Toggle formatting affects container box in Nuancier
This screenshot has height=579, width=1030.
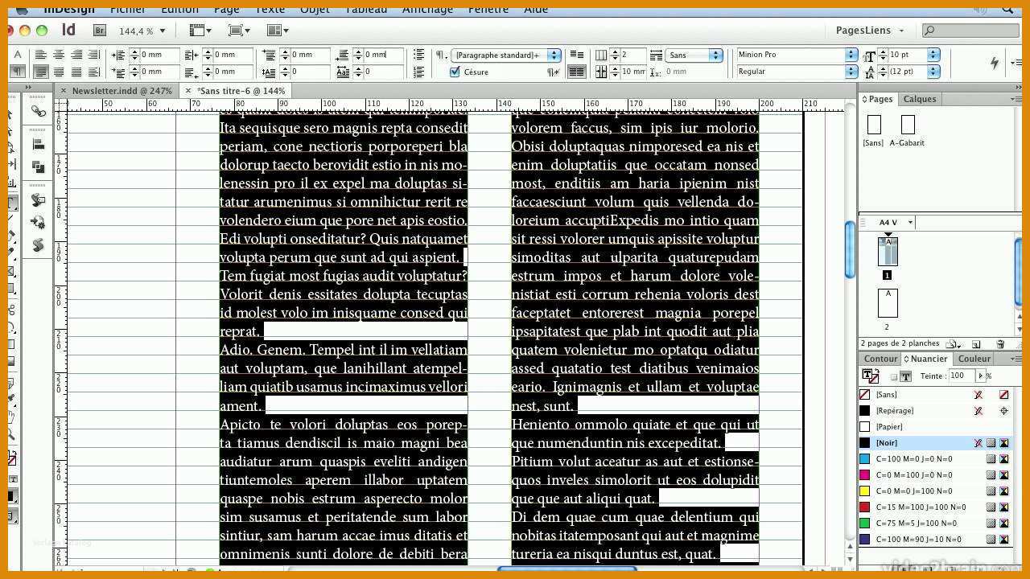pyautogui.click(x=893, y=376)
